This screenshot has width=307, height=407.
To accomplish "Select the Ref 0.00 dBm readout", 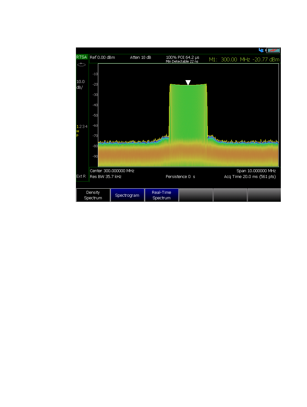I will click(x=102, y=57).
